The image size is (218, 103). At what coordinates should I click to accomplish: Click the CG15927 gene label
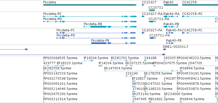[149, 2]
